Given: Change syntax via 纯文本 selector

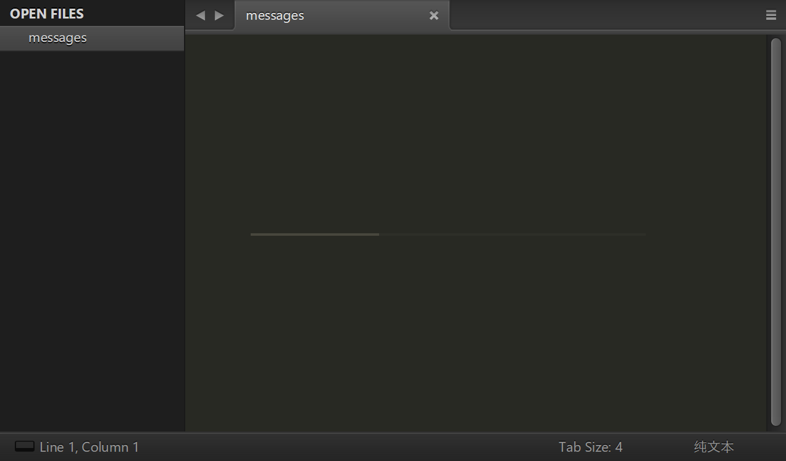Looking at the screenshot, I should point(714,447).
